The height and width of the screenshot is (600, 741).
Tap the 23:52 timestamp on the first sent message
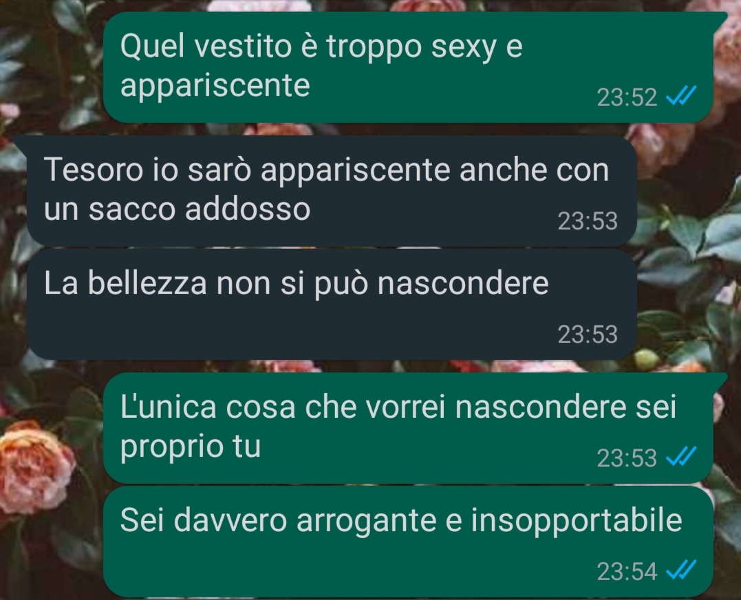(627, 97)
